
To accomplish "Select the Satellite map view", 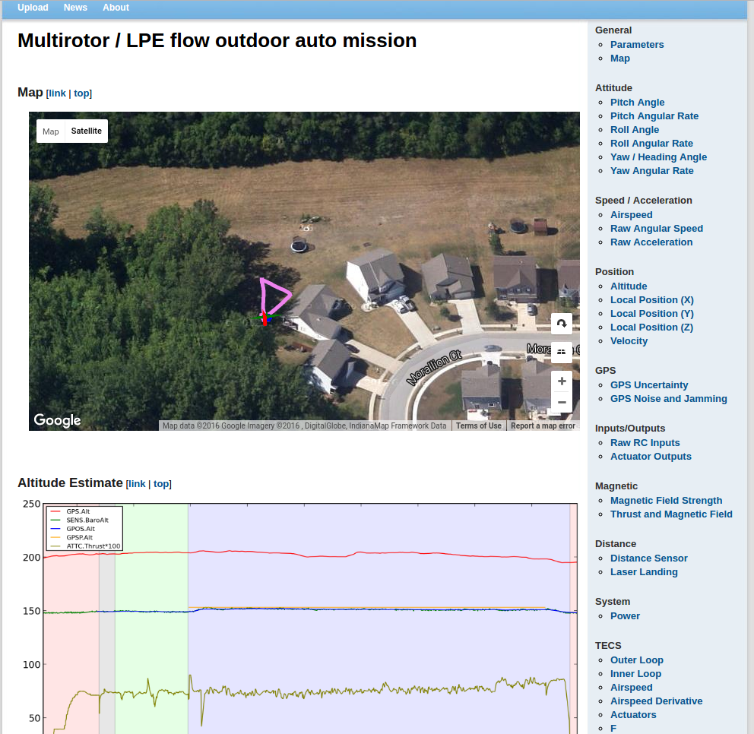I will [x=86, y=131].
